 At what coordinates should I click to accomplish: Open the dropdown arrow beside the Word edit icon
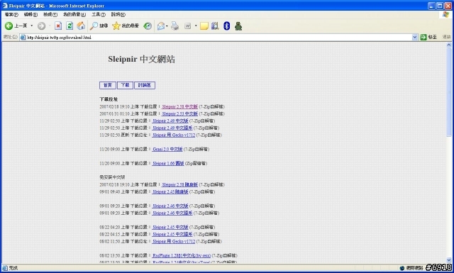[196, 26]
